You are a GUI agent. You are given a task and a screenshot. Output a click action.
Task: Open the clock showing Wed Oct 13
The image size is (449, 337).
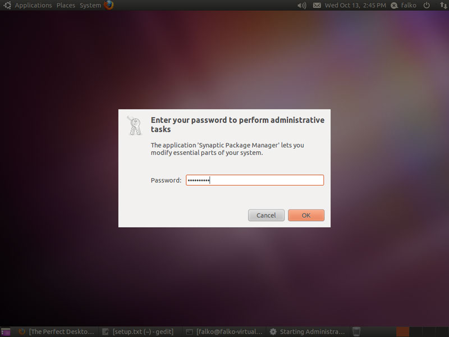355,5
